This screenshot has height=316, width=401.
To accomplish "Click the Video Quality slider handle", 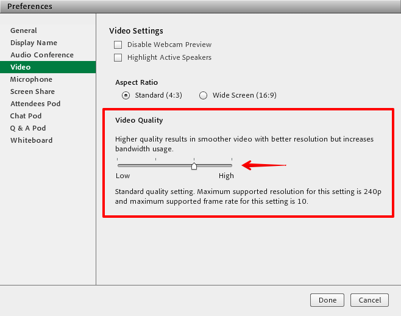I will click(194, 165).
